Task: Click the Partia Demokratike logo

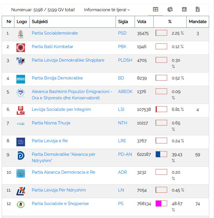Action: tap(21, 156)
